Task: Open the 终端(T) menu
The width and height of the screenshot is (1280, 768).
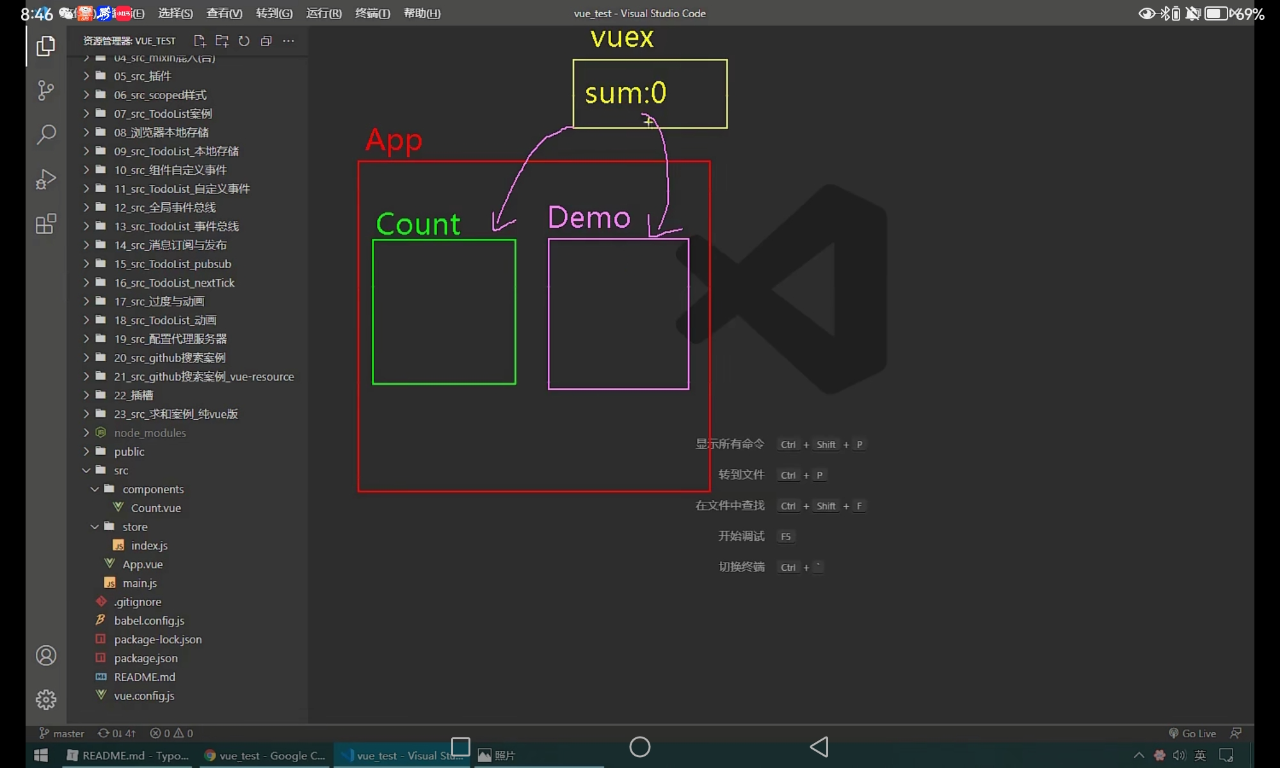Action: (372, 13)
